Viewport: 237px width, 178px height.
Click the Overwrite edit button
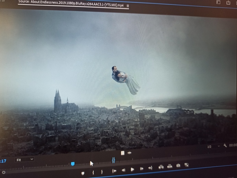170,166
